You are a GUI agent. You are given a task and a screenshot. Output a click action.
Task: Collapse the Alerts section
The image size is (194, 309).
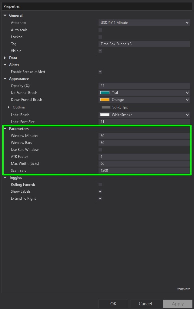pyautogui.click(x=5, y=65)
